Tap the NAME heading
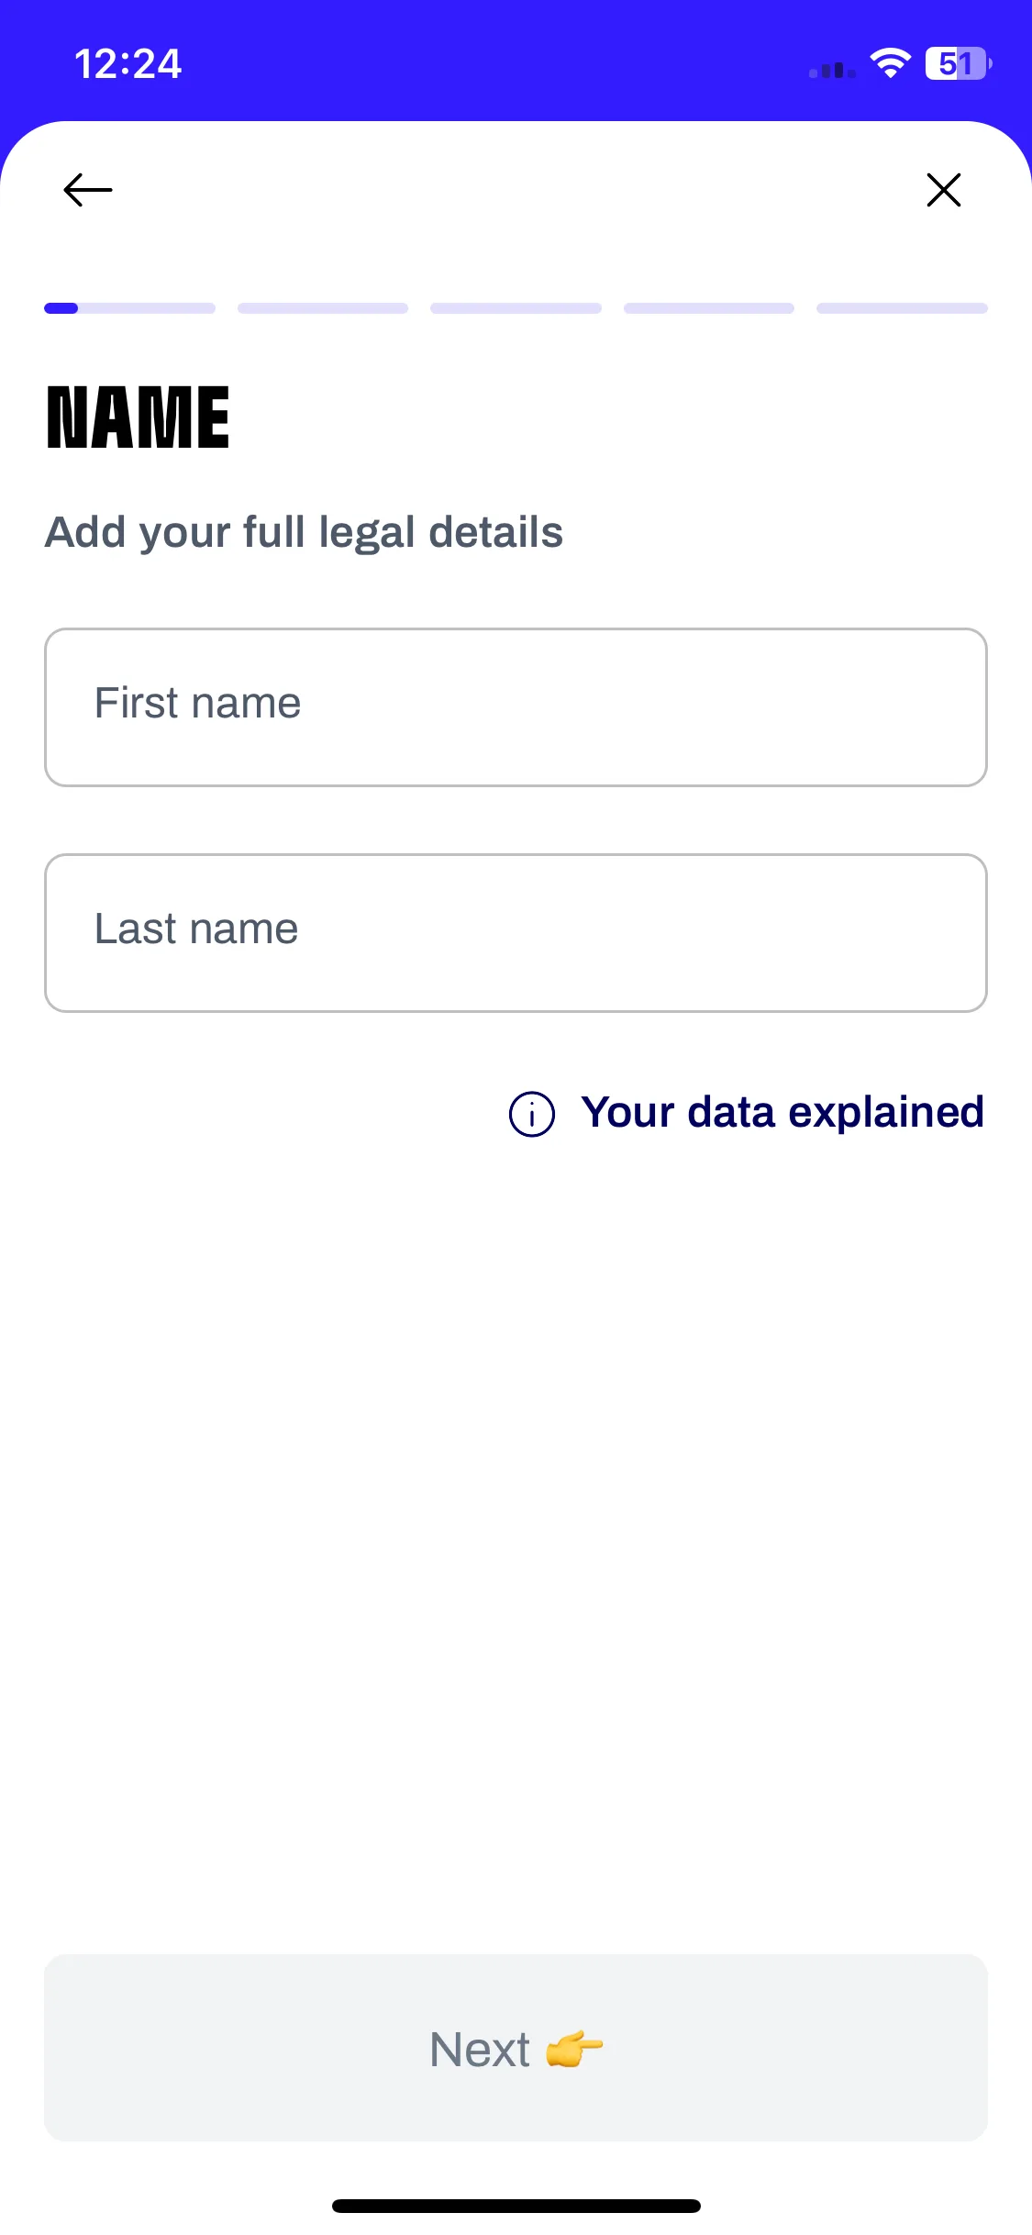 138,417
